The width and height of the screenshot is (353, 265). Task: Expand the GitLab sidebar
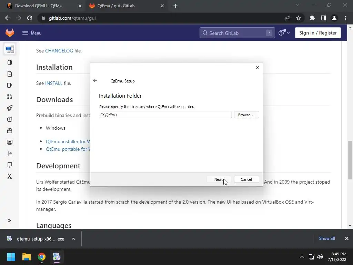coord(9,220)
